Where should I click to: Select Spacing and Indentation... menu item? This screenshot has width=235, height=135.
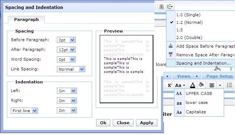pyautogui.click(x=201, y=63)
